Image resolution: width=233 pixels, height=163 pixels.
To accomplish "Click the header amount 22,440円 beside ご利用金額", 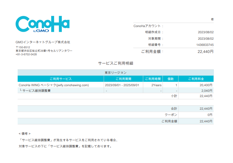I will 206,51.
